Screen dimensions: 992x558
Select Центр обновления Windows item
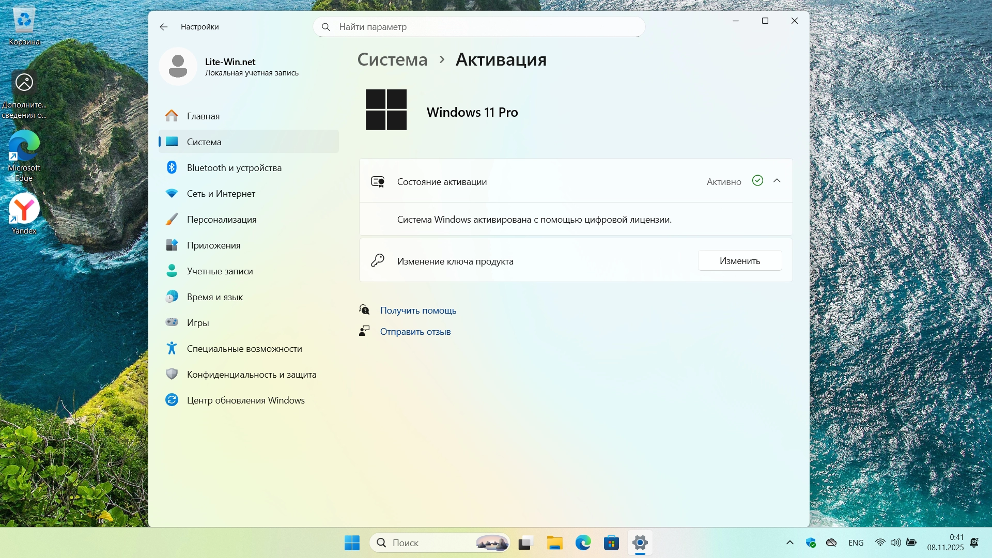(x=245, y=400)
